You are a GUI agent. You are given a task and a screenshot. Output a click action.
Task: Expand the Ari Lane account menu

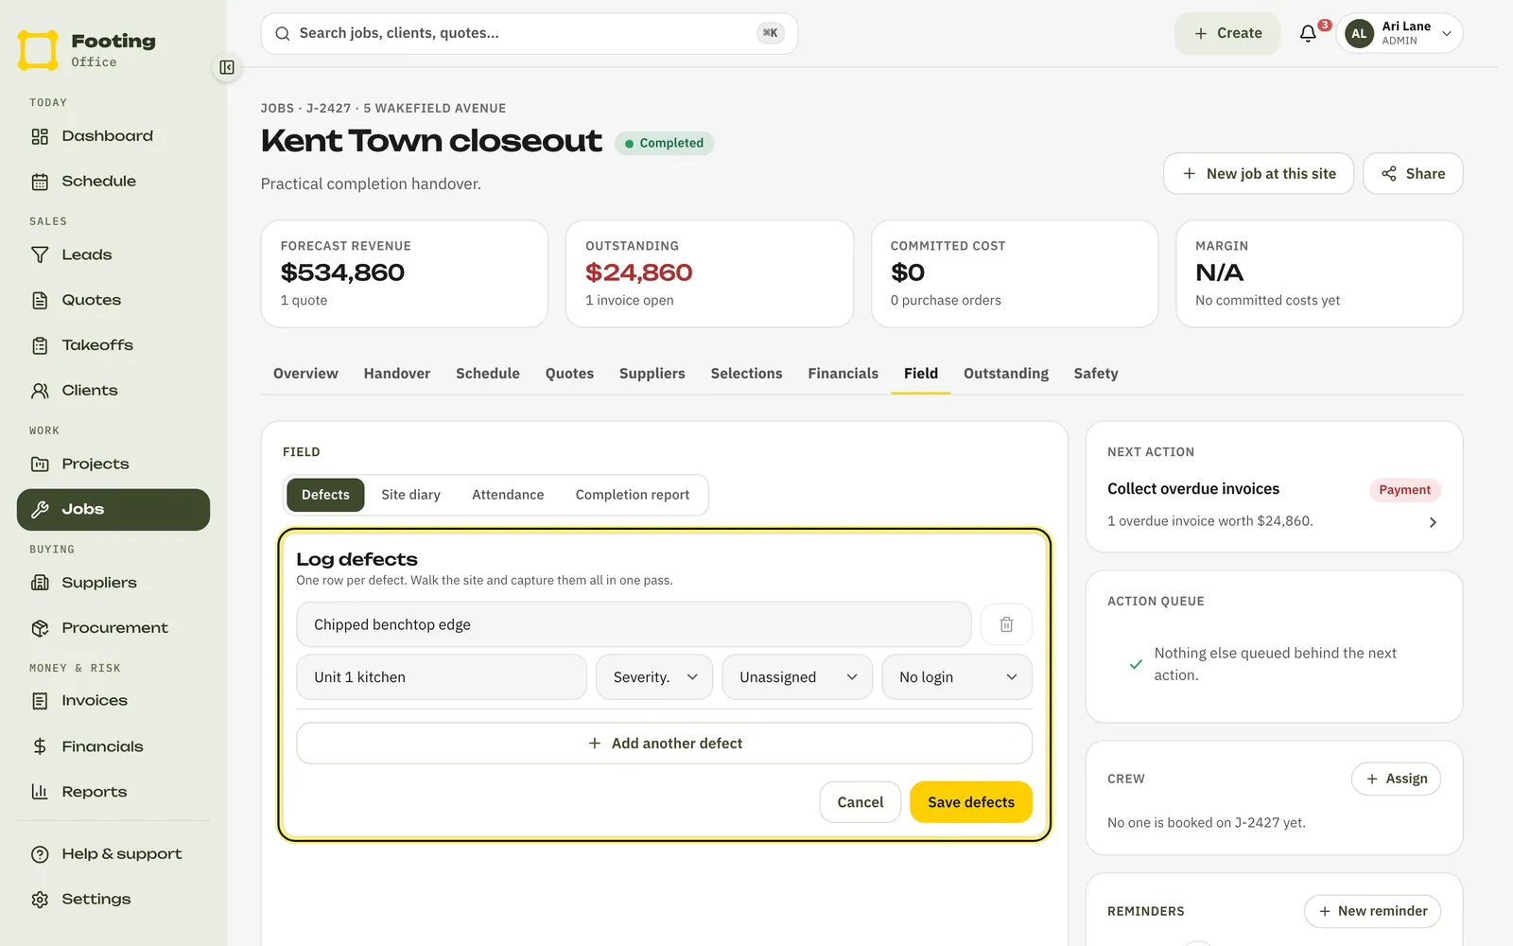tap(1400, 33)
